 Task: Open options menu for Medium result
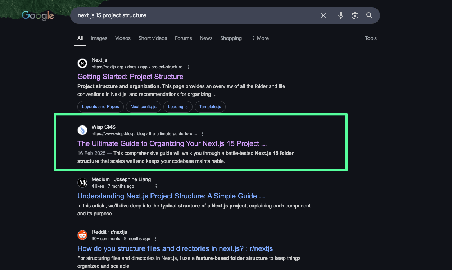(156, 186)
